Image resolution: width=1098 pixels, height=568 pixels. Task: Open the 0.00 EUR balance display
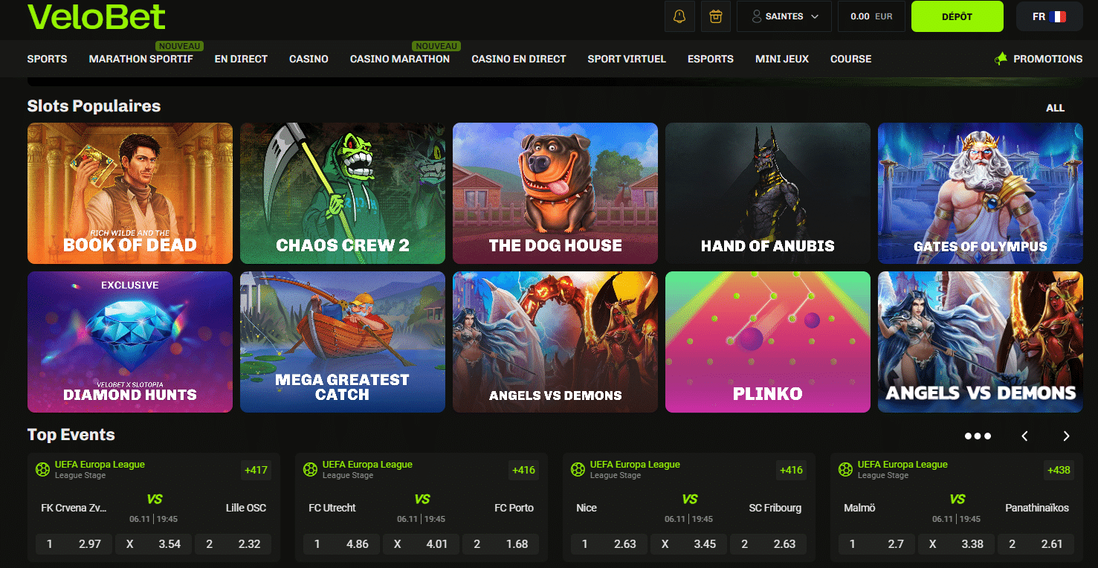coord(871,16)
